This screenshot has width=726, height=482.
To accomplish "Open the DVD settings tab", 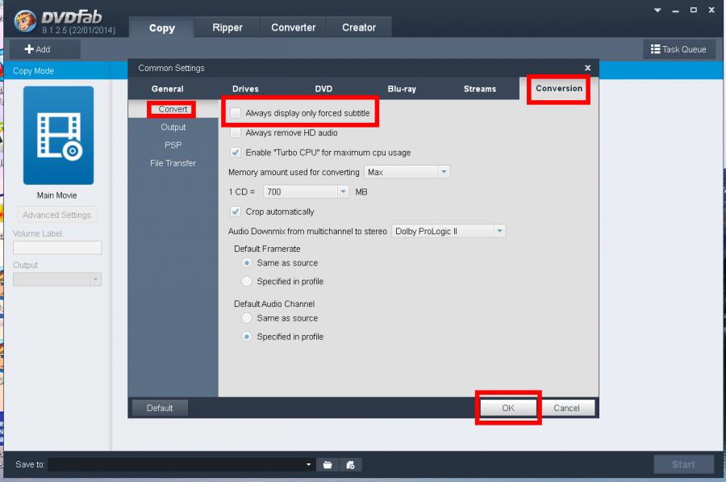I will pos(323,89).
